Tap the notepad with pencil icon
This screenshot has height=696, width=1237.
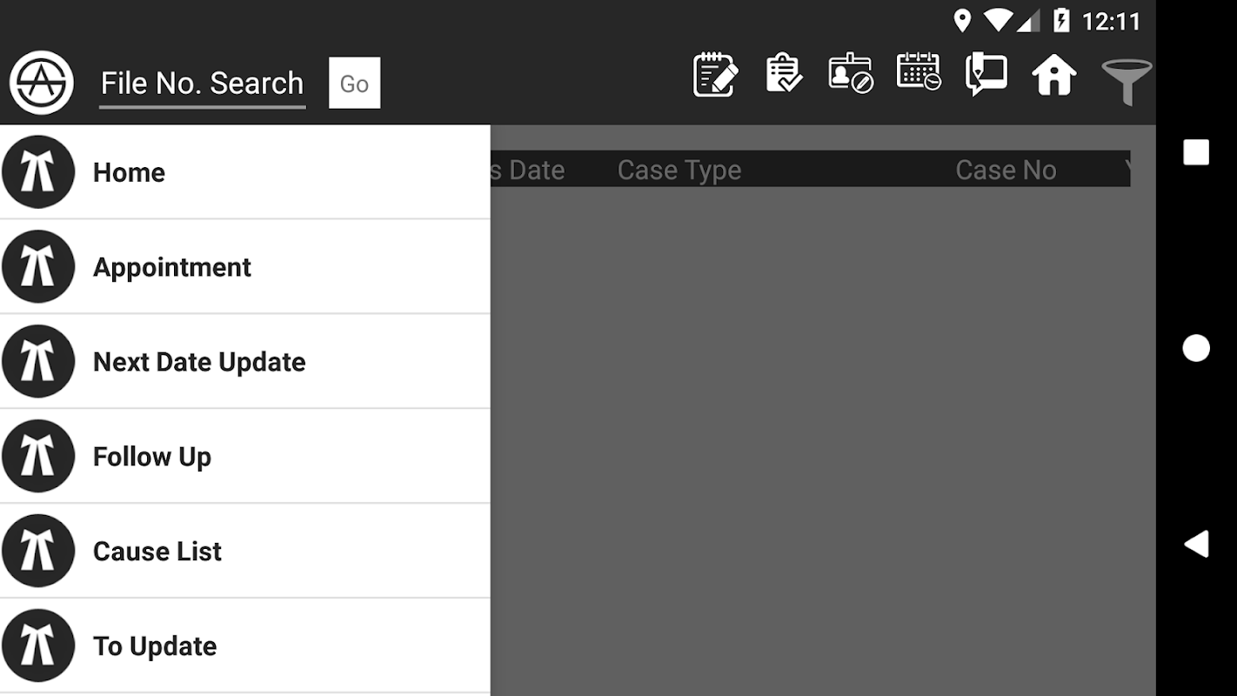715,75
